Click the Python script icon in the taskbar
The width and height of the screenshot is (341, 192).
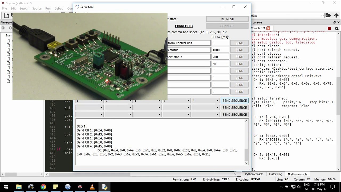point(104,187)
